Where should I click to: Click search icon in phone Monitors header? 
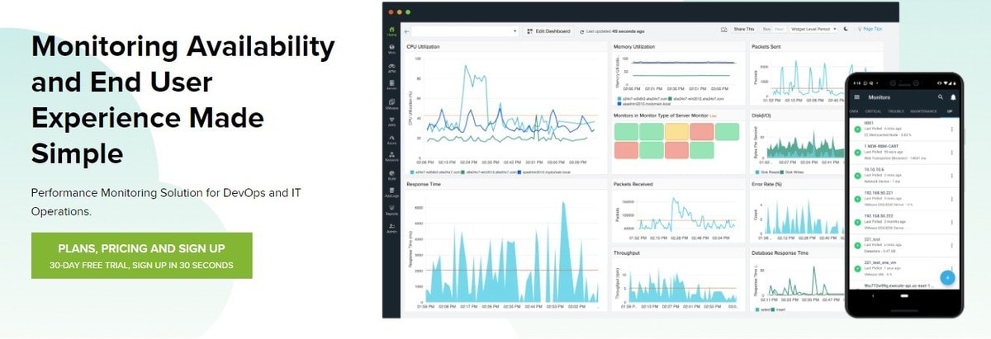click(940, 97)
